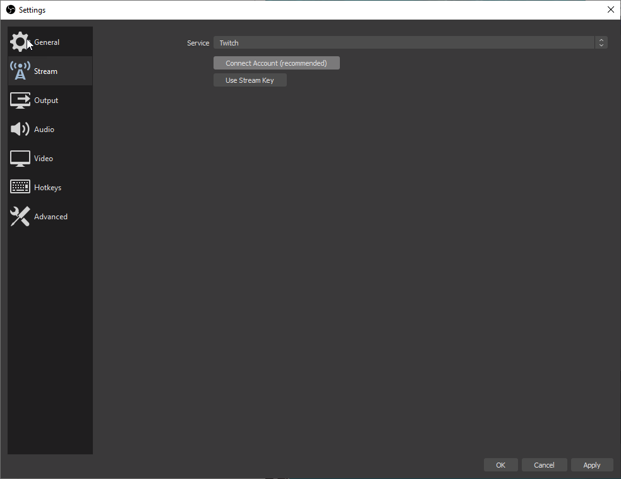This screenshot has height=479, width=621.
Task: Open Video settings via the monitor icon
Action: point(20,159)
